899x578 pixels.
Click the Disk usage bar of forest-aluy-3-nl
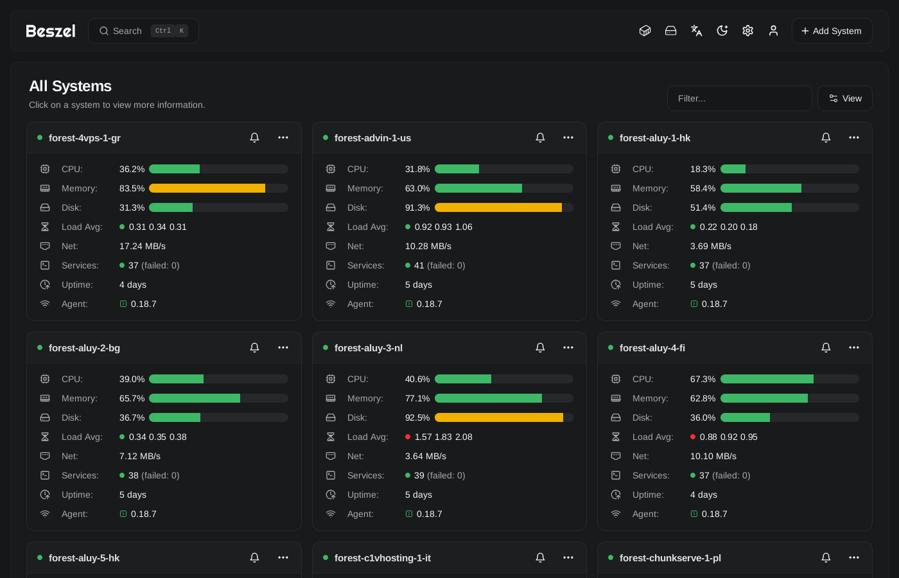pyautogui.click(x=504, y=417)
